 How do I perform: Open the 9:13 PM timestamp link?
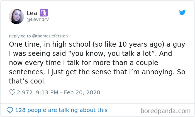48,92
